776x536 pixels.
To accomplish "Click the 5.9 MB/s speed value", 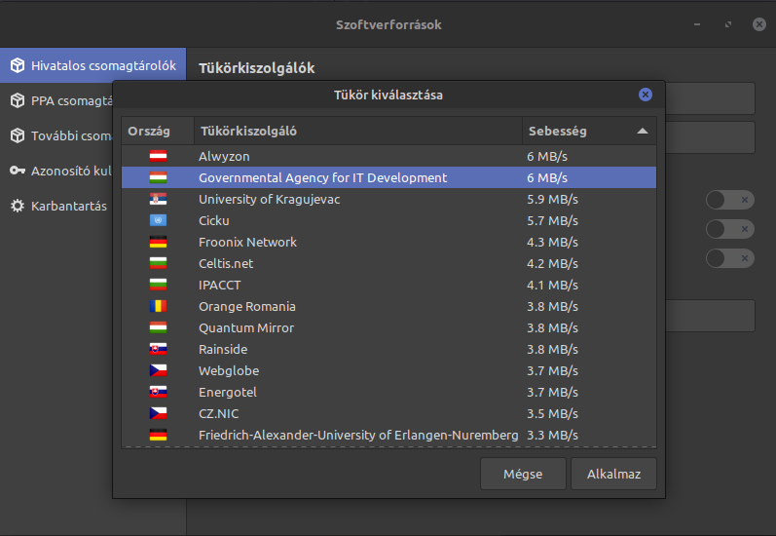I will [552, 199].
